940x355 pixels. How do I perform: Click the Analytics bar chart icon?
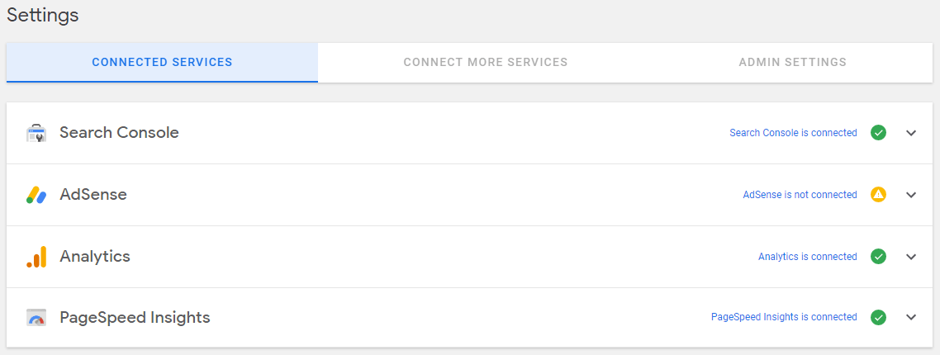point(36,257)
